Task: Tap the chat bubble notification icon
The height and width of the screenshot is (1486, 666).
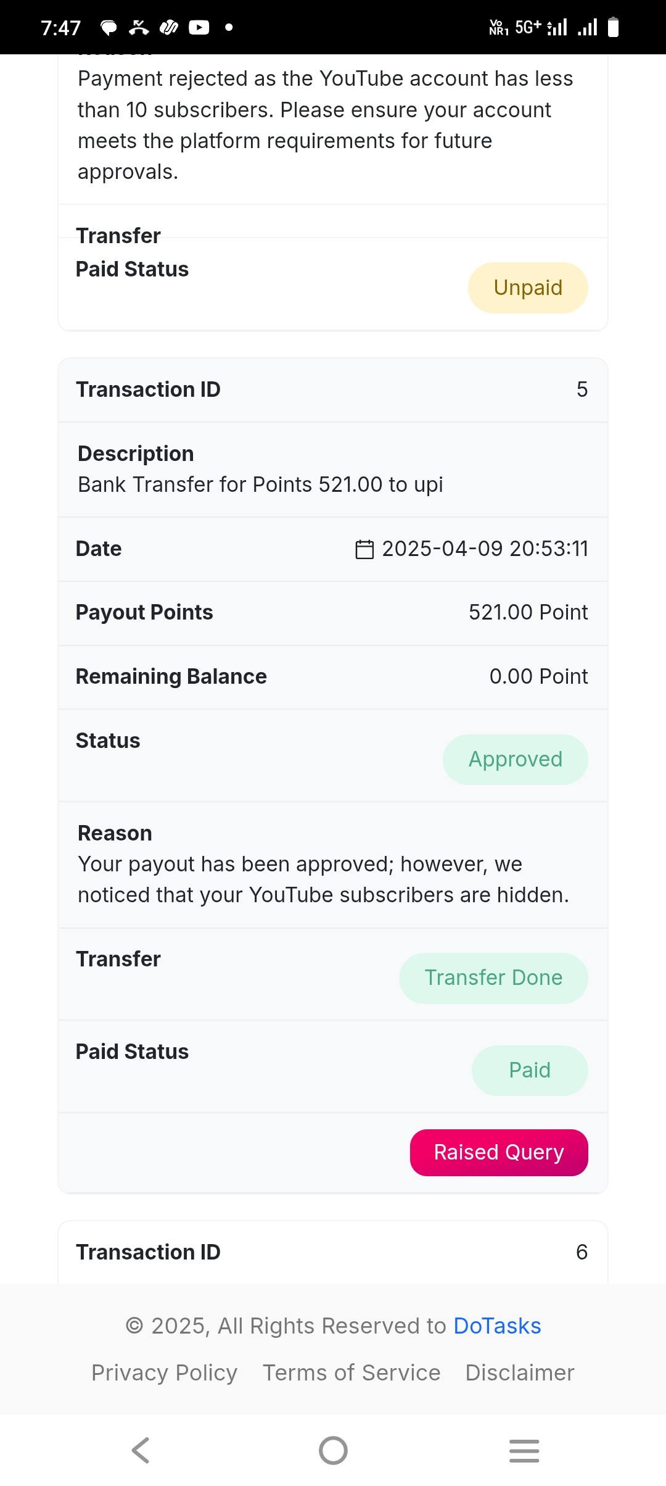Action: tap(109, 27)
